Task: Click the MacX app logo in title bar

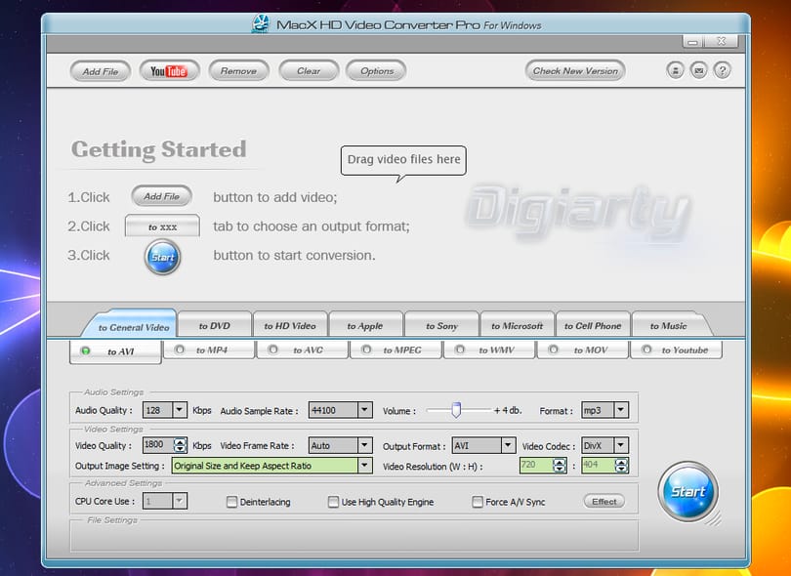Action: 261,23
